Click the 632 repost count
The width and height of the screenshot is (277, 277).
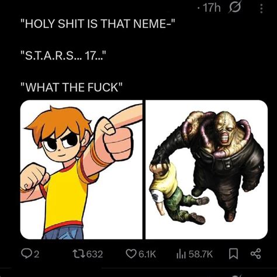(x=95, y=254)
